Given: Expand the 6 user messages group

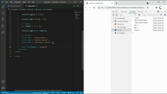Looking at the screenshot, I should (x=113, y=21).
